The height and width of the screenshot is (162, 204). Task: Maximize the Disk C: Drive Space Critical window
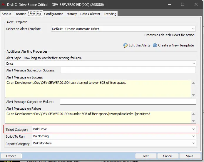click(183, 4)
